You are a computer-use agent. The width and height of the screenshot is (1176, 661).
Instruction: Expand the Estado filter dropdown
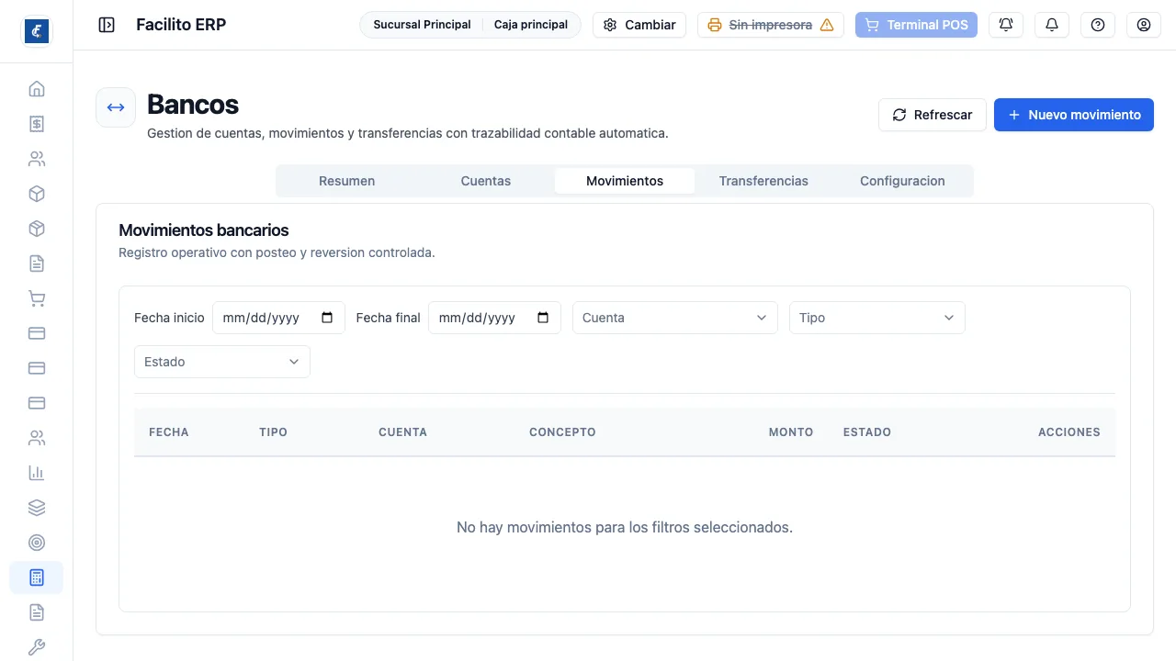(x=222, y=362)
